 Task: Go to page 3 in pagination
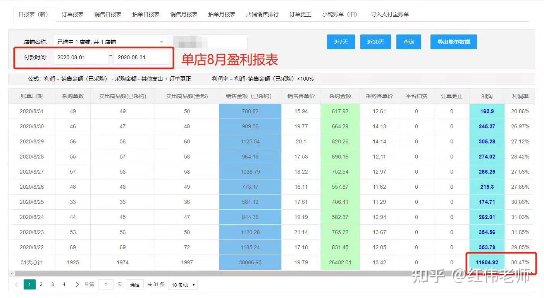point(52,284)
